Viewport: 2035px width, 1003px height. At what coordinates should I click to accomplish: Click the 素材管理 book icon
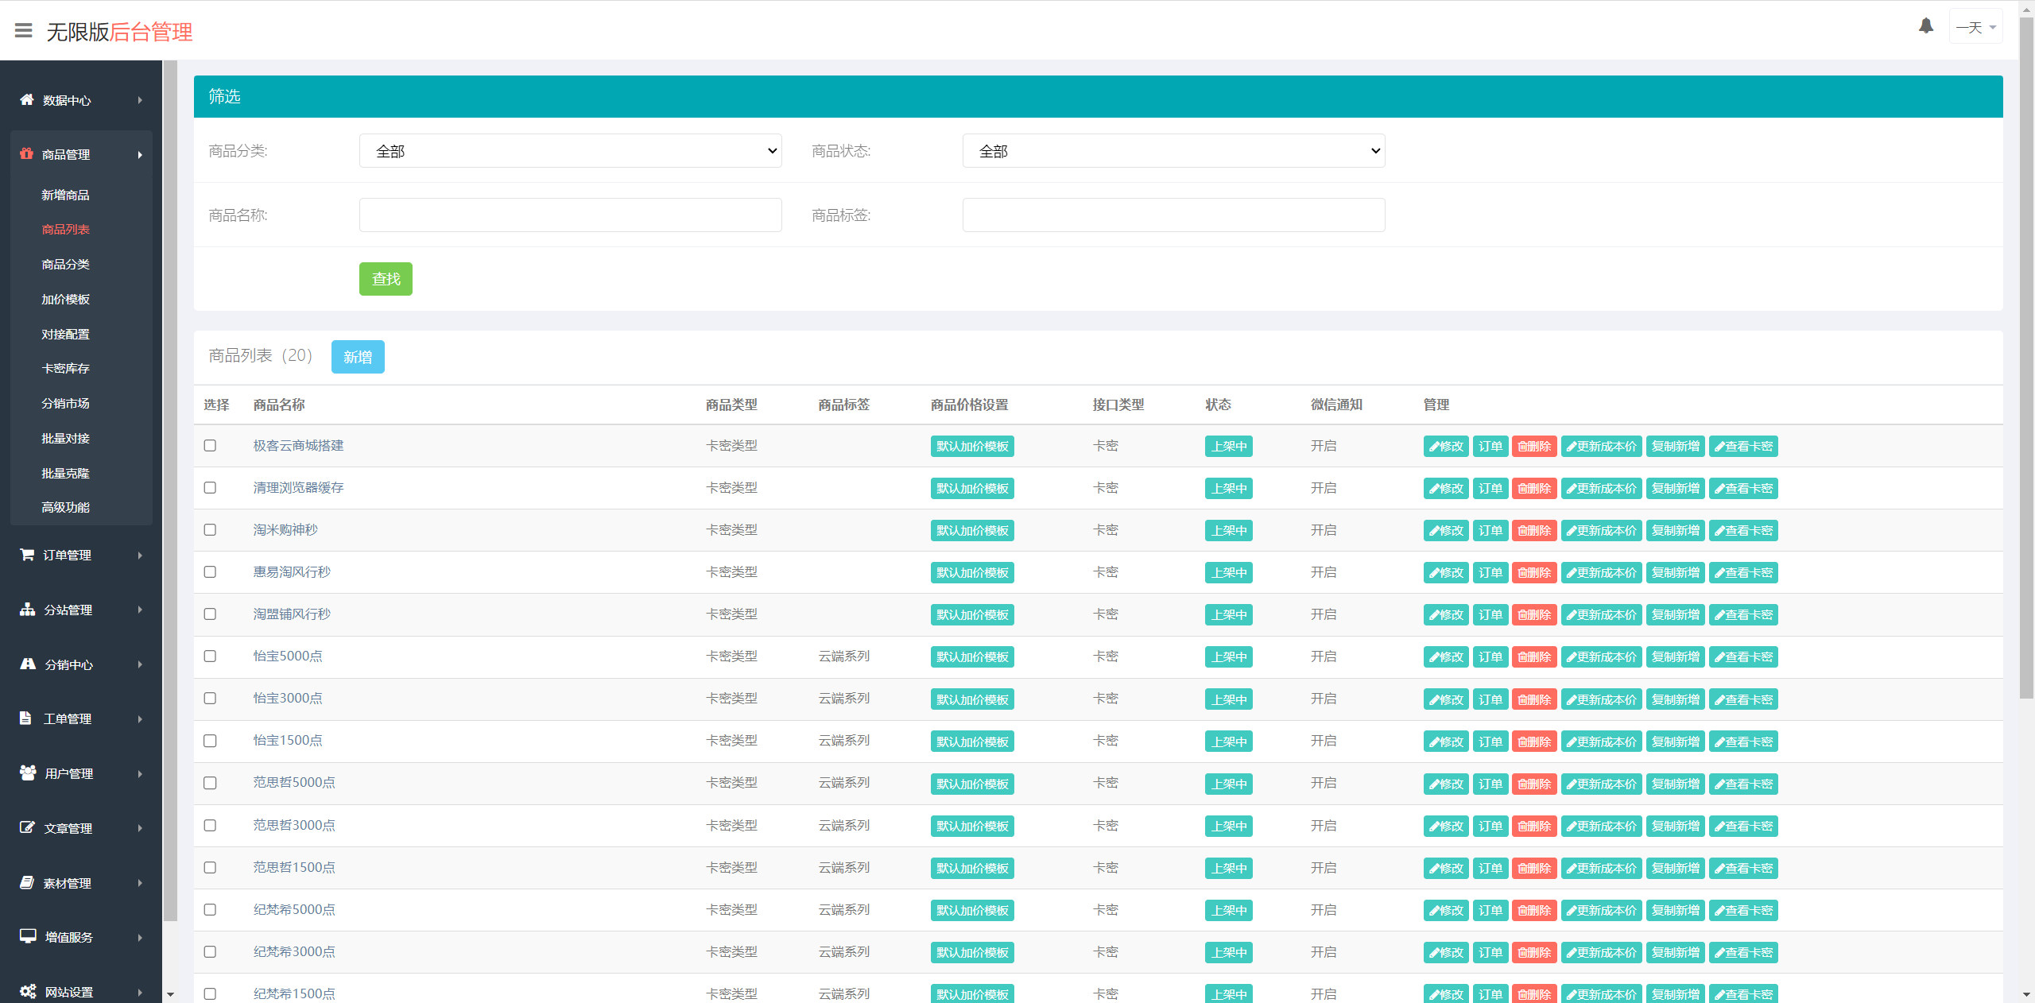pyautogui.click(x=27, y=882)
